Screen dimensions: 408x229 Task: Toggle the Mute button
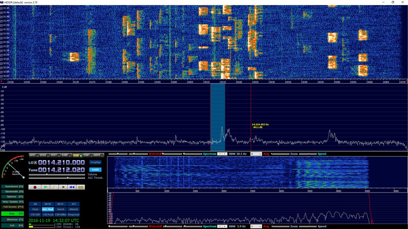pyautogui.click(x=35, y=209)
